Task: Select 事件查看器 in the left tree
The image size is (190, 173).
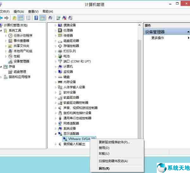Action: pos(22,41)
